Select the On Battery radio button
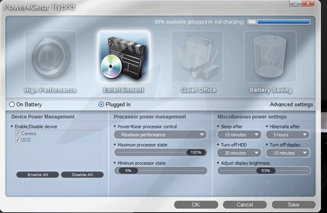Screen dimensions: 327x213 [12, 104]
